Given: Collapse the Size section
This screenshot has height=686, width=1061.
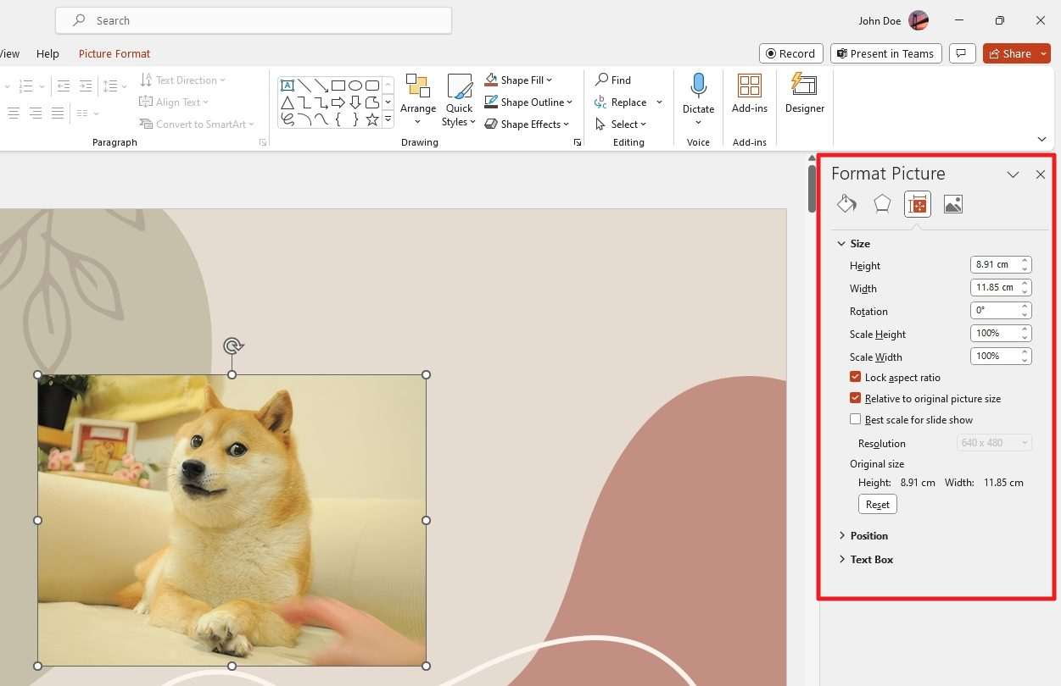Looking at the screenshot, I should [841, 243].
